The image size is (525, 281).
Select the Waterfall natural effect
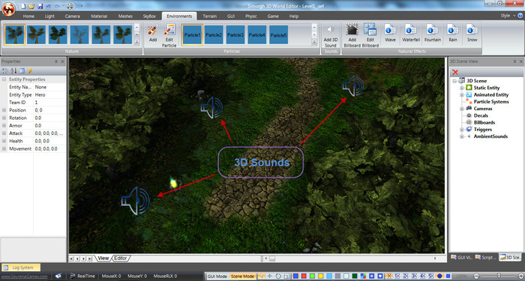pyautogui.click(x=411, y=33)
